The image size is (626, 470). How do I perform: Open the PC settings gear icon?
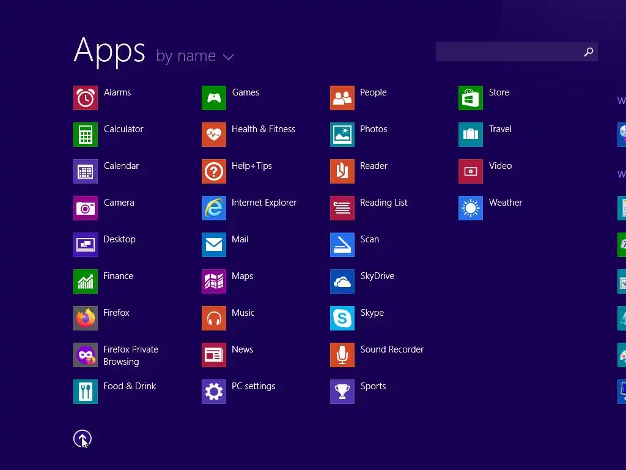[x=214, y=392]
